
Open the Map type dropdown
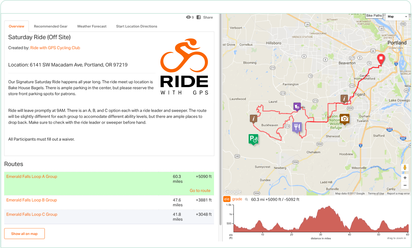[x=396, y=17]
